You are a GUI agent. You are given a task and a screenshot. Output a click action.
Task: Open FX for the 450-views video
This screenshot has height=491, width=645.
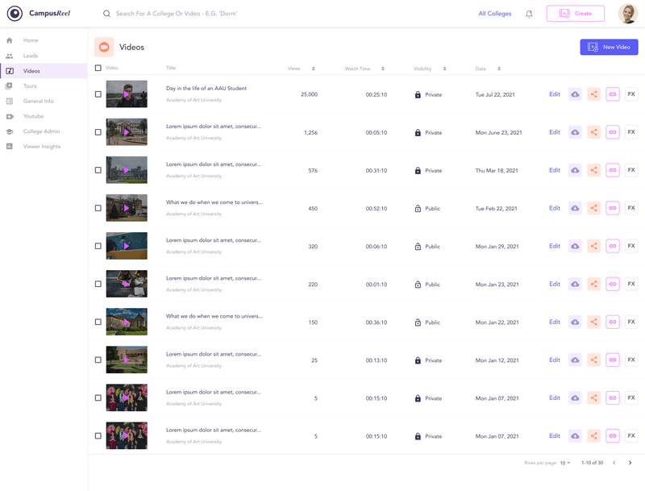631,208
